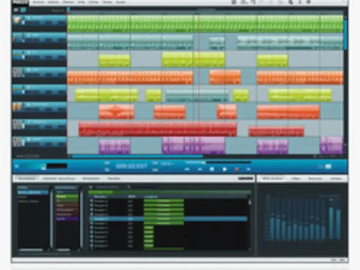This screenshot has height=270, width=360.
Task: Select the highlighted style in the Styles list
Action: tap(32, 192)
